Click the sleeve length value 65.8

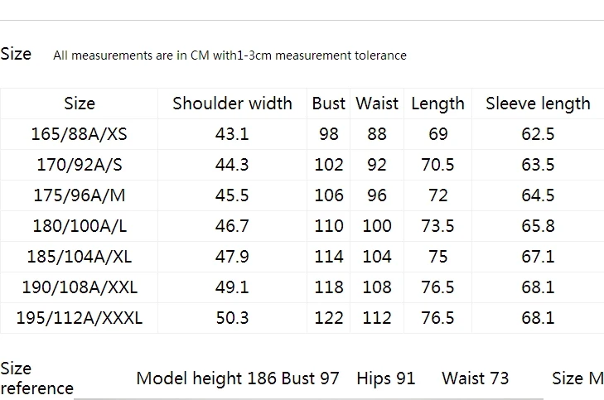538,226
